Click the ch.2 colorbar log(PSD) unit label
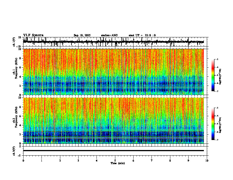The image size is (233, 180). [x=220, y=125]
